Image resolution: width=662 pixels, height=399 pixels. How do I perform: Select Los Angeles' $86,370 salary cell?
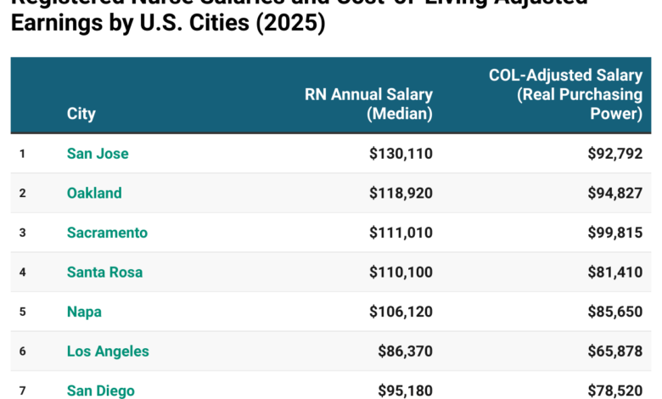coord(405,351)
